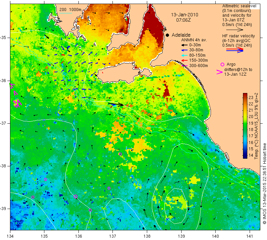This screenshot has width=267, height=240.
Task: Click the magenta Argo circle legend symbol
Action: (x=222, y=64)
